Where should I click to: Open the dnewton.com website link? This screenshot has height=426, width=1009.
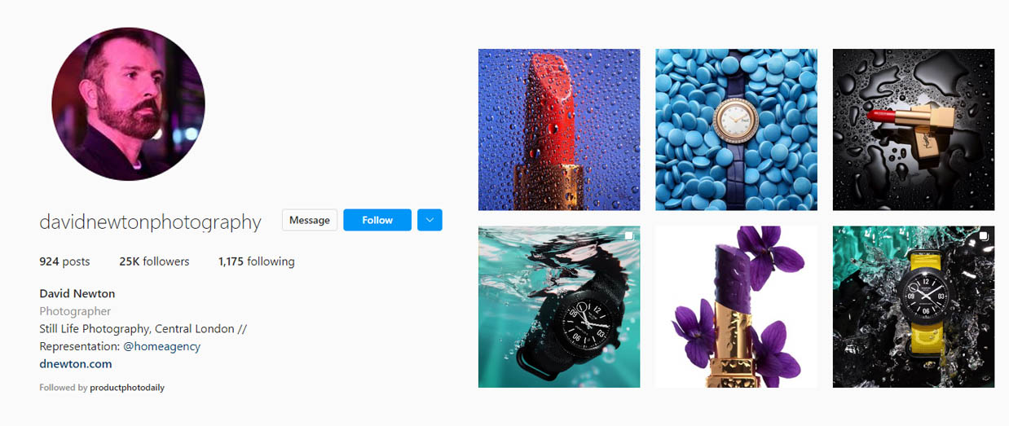(76, 364)
